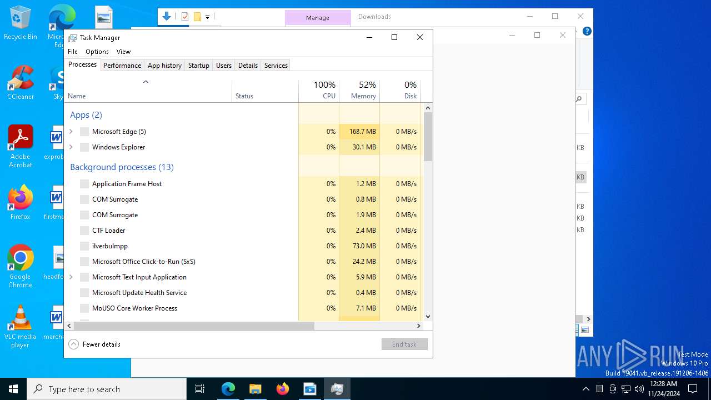Open the Explorer quick access toolbar dropdown
The width and height of the screenshot is (711, 400).
(207, 17)
